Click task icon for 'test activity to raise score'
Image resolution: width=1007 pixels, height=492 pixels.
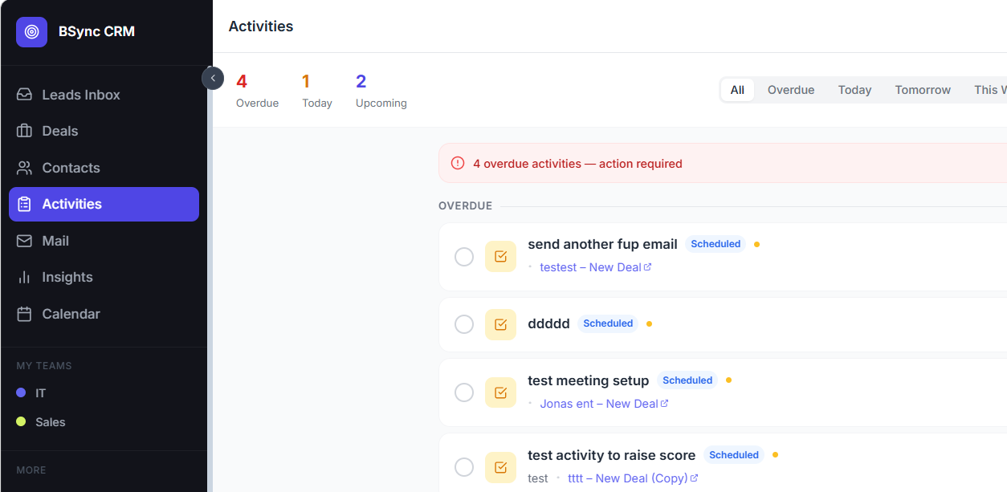(500, 467)
